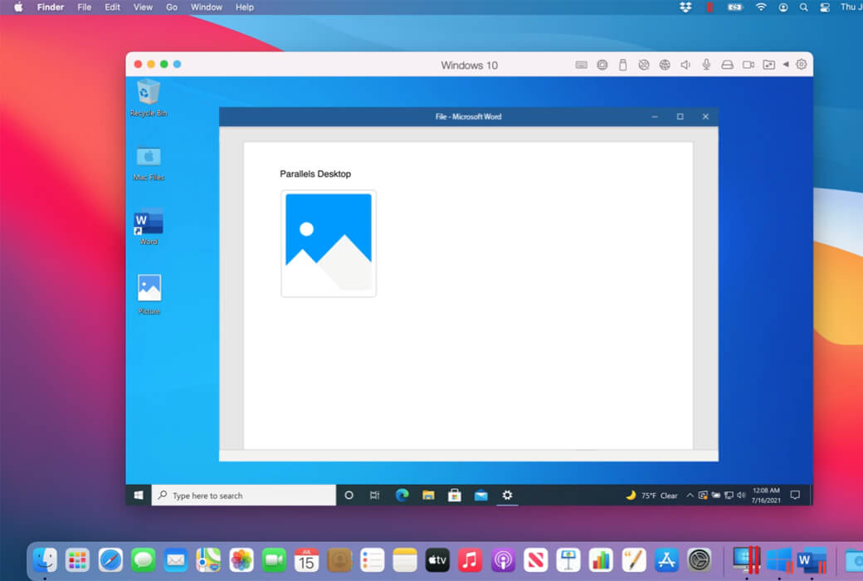Screen dimensions: 863x581
Task: Open the Mail app on the Windows taskbar
Action: coord(481,495)
